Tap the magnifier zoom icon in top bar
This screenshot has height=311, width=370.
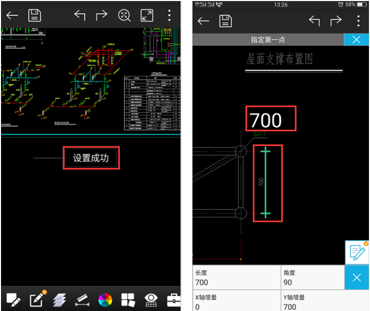click(x=125, y=15)
